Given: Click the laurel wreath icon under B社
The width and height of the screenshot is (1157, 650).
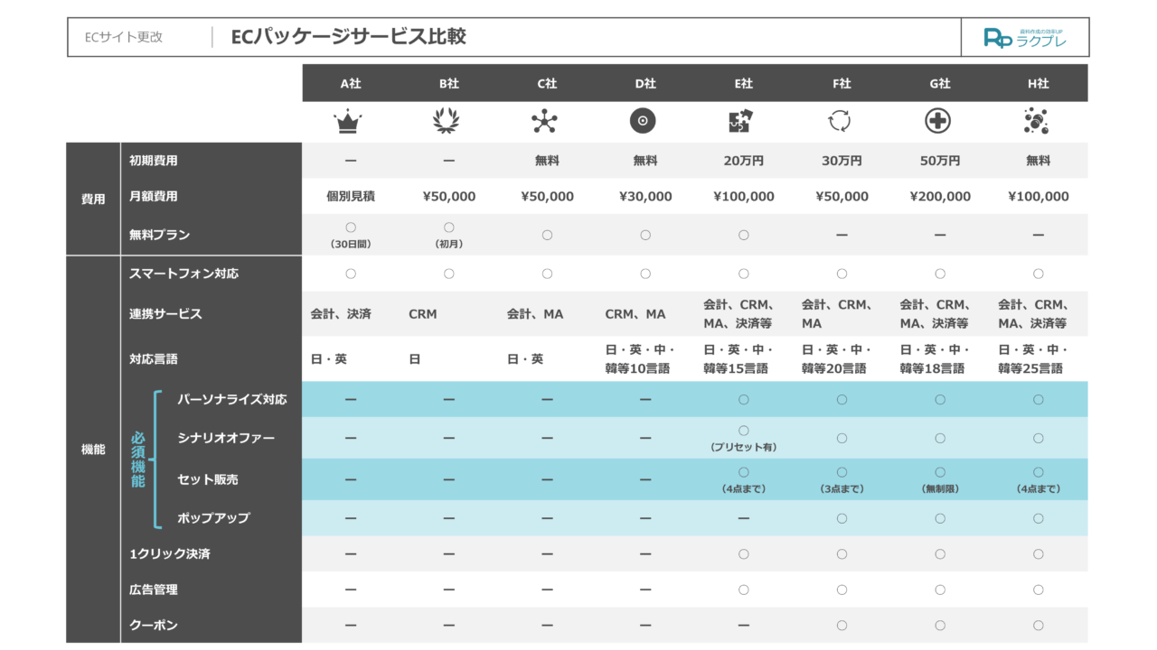Looking at the screenshot, I should coord(448,121).
